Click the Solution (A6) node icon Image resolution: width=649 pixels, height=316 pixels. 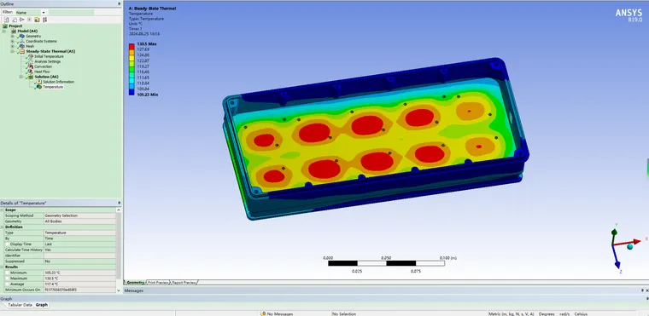(30, 77)
